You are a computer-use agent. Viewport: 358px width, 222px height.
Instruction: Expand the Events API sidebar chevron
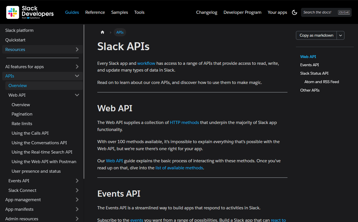[x=77, y=181]
